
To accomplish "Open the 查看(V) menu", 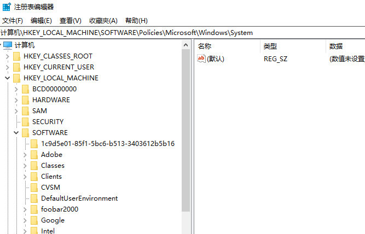I will point(70,21).
